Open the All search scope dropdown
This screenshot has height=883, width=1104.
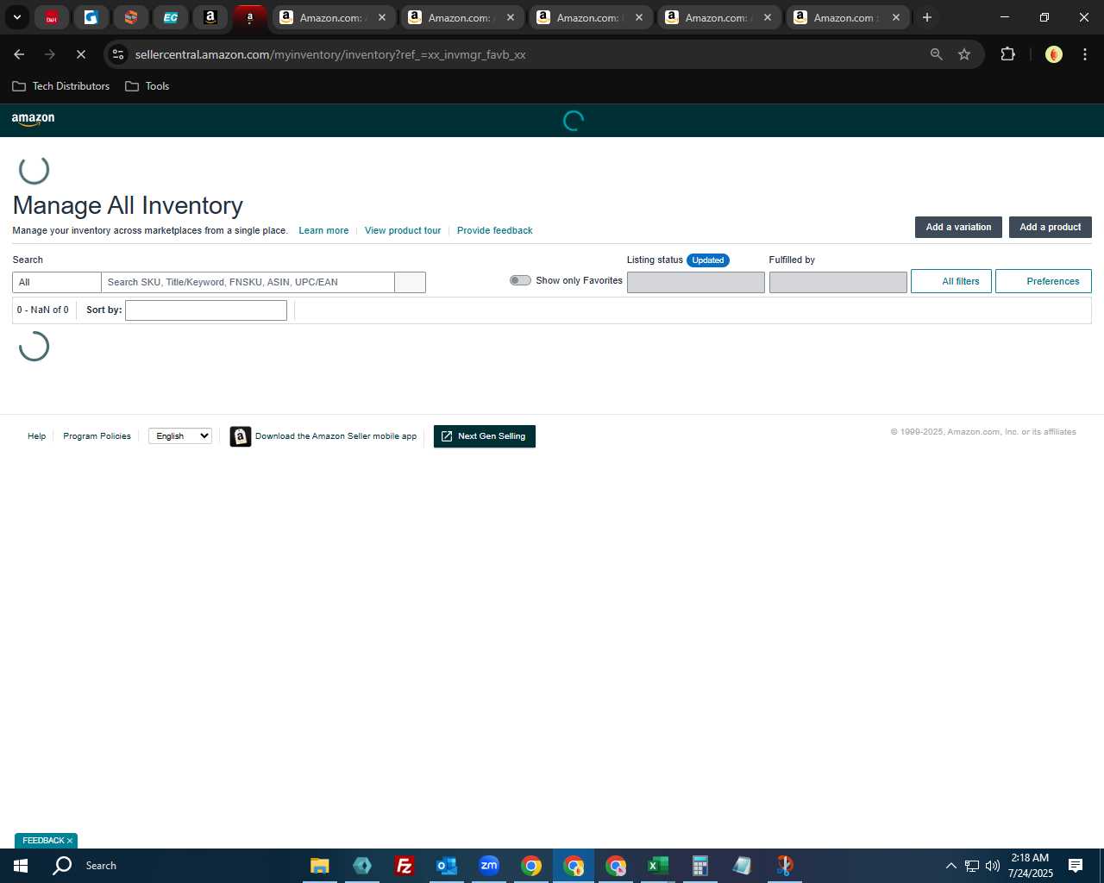pyautogui.click(x=57, y=282)
